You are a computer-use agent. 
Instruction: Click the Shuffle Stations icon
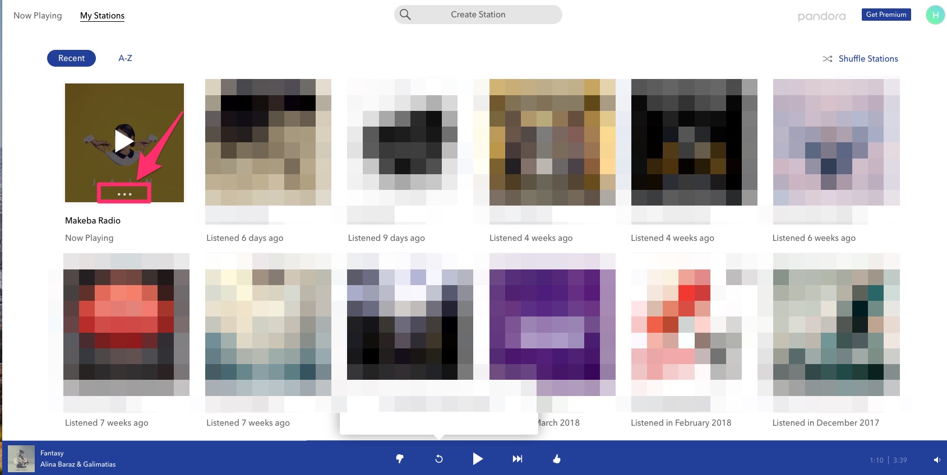(x=827, y=59)
